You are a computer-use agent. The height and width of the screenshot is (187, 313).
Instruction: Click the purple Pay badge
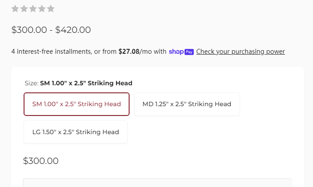189,52
